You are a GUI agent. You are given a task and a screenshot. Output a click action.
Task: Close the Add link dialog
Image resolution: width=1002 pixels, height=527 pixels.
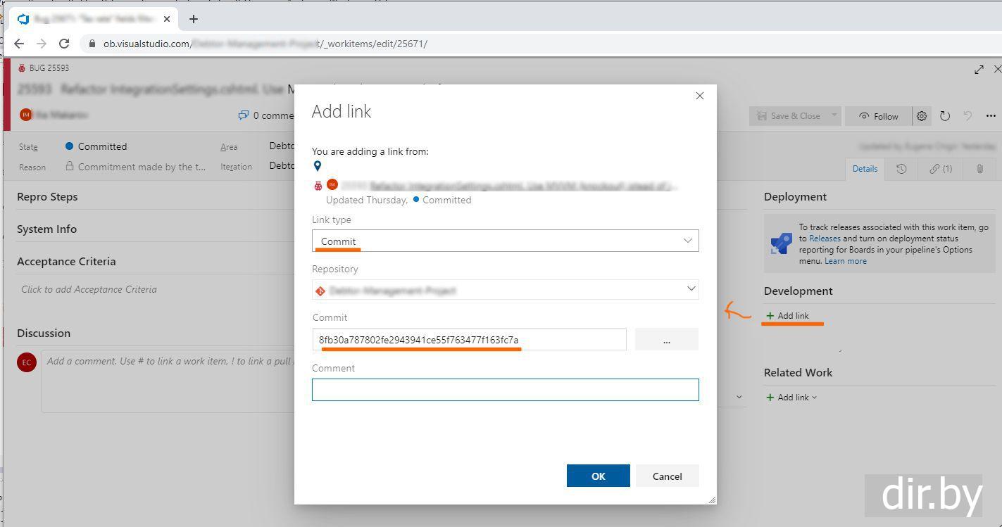[699, 96]
